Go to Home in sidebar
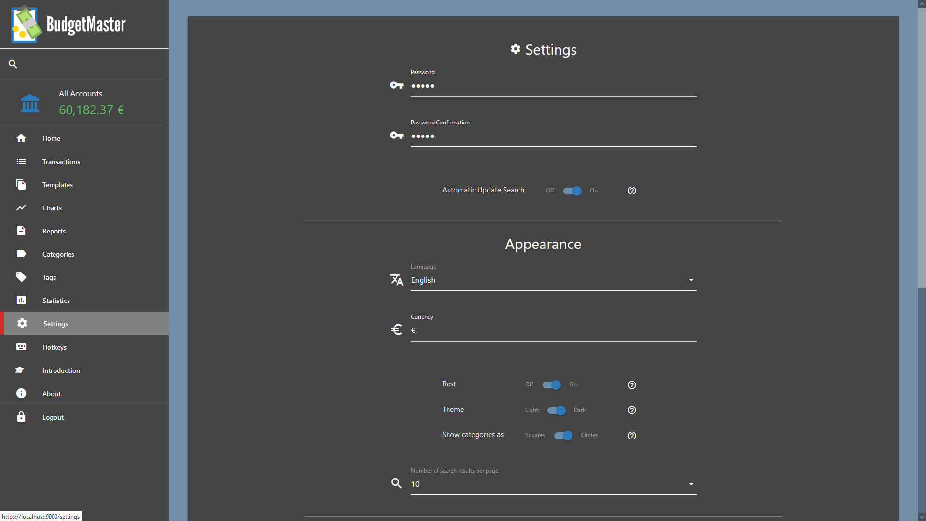The height and width of the screenshot is (521, 926). [x=84, y=138]
